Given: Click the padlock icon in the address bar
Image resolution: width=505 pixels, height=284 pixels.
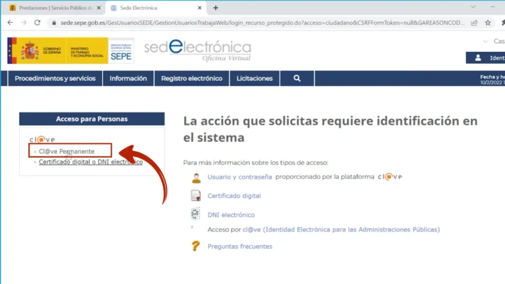Looking at the screenshot, I should pyautogui.click(x=54, y=23).
